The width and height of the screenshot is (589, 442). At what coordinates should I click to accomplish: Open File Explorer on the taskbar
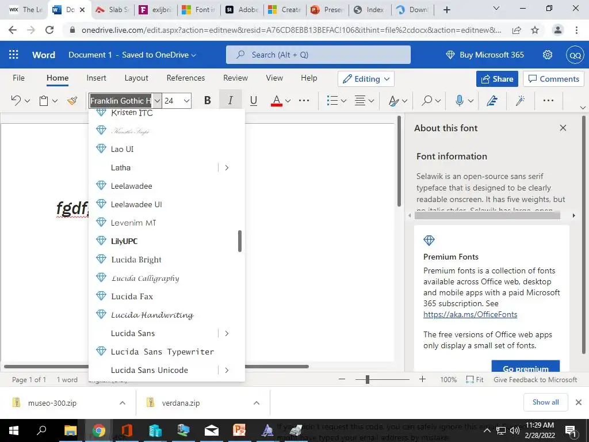70,430
